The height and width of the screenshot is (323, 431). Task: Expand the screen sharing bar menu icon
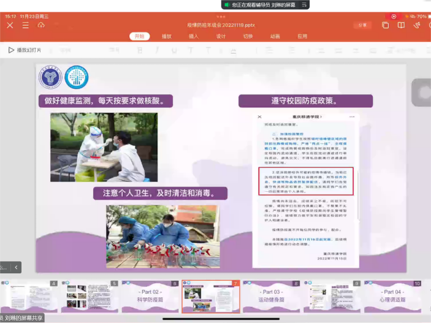(304, 5)
